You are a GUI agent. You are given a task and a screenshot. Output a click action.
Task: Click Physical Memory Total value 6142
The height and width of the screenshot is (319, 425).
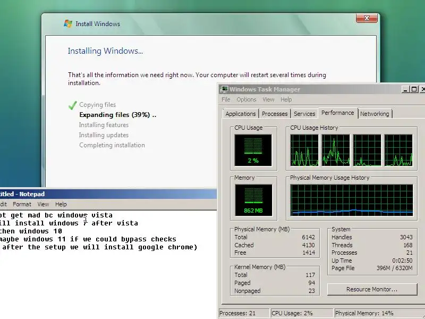[309, 237]
